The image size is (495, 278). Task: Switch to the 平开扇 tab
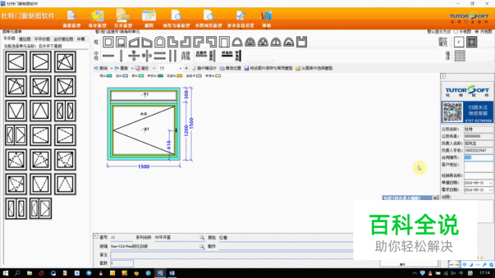click(9, 39)
